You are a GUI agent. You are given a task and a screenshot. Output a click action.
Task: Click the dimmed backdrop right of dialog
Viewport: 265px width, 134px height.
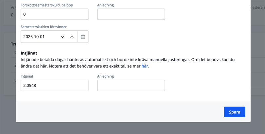(258, 66)
